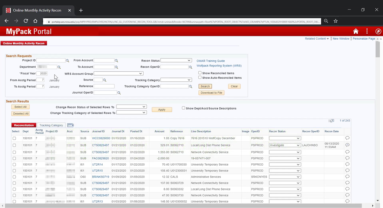Click the Online Monthly Activity Recon page tab

point(24,43)
